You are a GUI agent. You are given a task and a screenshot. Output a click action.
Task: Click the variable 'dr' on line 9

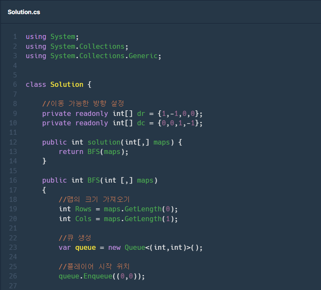click(x=141, y=114)
